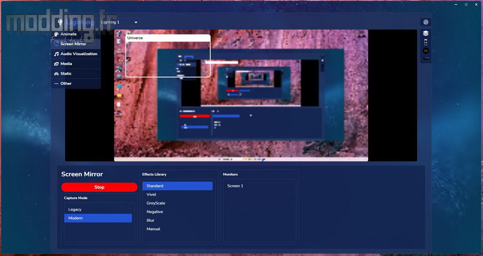Open the Other effects menu entry
483x256 pixels.
[x=76, y=83]
